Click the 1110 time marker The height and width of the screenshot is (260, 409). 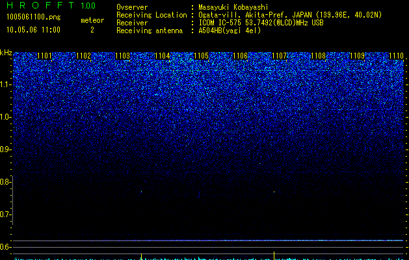[x=396, y=56]
